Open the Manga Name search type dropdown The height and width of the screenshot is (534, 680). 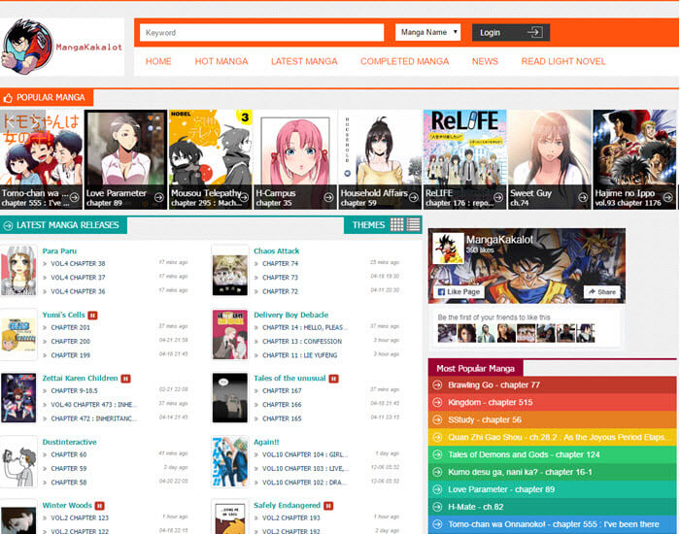[427, 32]
